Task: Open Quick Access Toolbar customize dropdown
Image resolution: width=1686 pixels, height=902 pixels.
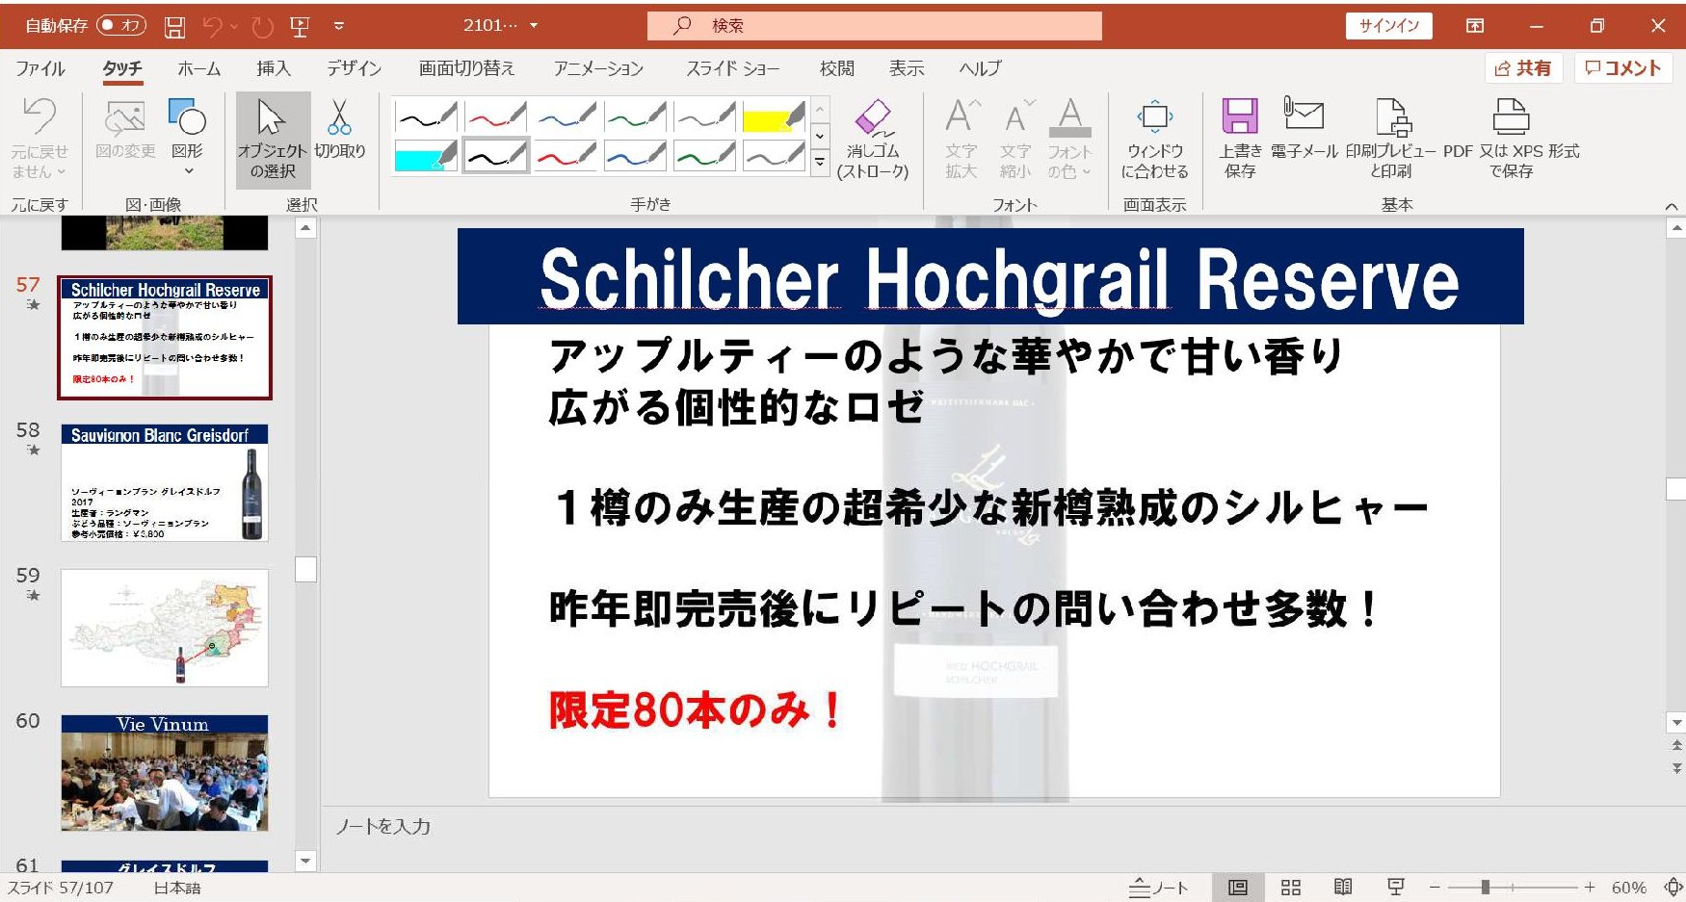Action: pos(339,26)
